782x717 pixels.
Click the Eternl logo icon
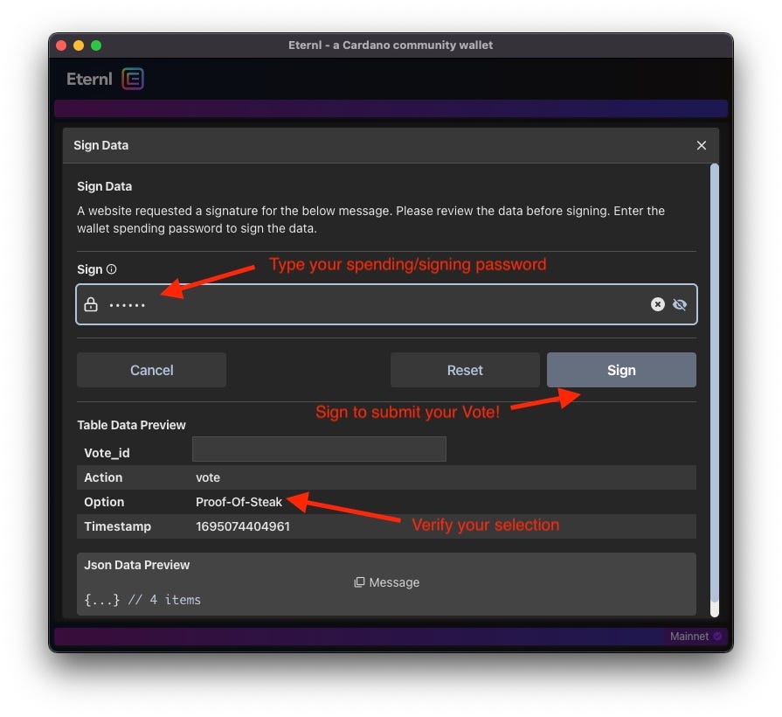pyautogui.click(x=133, y=79)
